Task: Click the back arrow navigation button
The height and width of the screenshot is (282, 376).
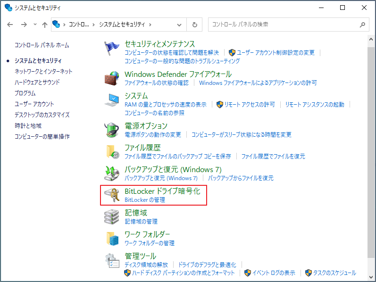Action: click(x=10, y=25)
